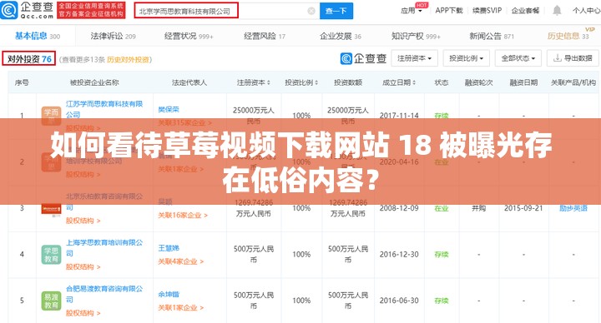Screen dimensions: 601x323
Task: Expand the 投资比例 filter dropdown
Action: (x=466, y=58)
